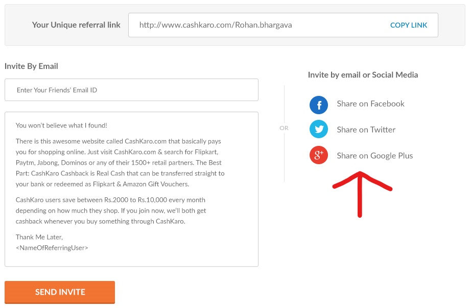Click the "Your Unique referral link" label

point(76,25)
